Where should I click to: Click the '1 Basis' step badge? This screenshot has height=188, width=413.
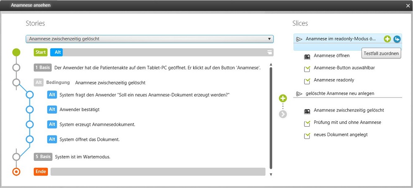tap(43, 67)
